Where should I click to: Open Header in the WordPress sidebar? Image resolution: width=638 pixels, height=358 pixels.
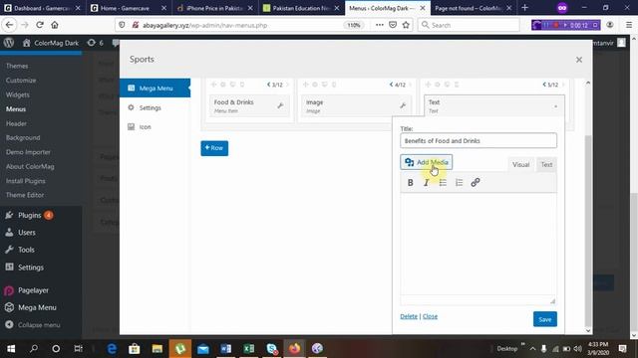tap(16, 123)
